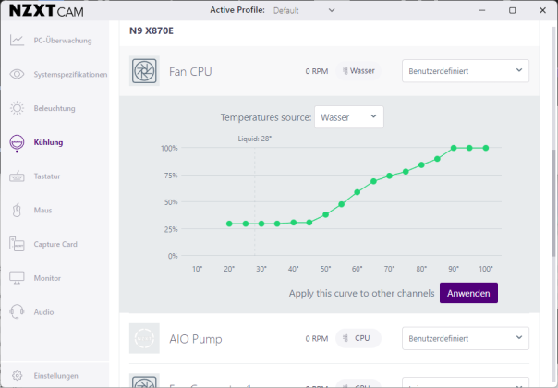Expand AIO Pump Benutzerdefiniert dropdown

pyautogui.click(x=465, y=339)
